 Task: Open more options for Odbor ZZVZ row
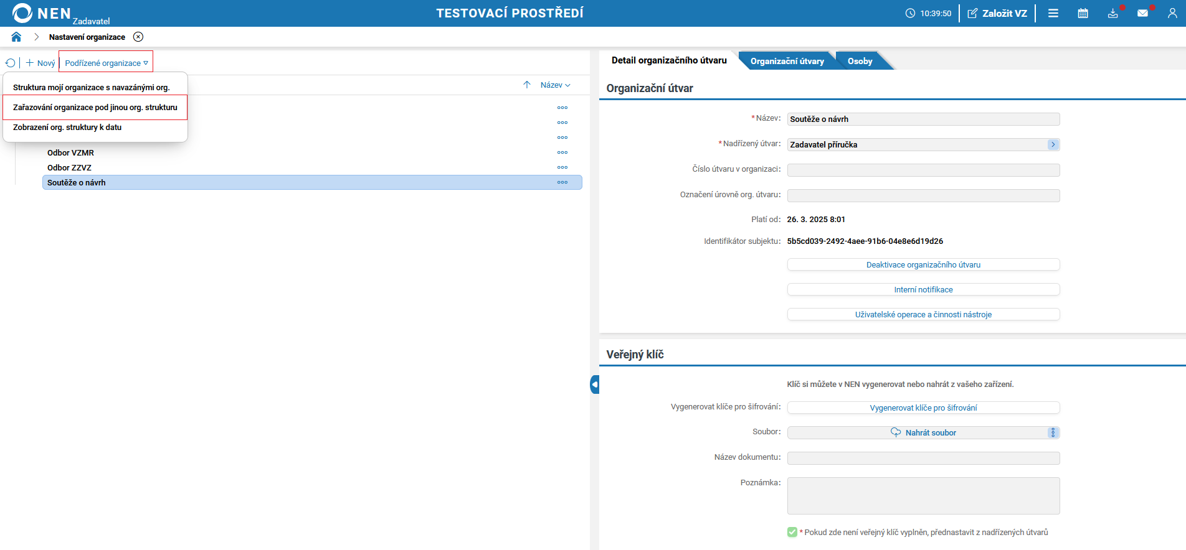click(x=562, y=167)
